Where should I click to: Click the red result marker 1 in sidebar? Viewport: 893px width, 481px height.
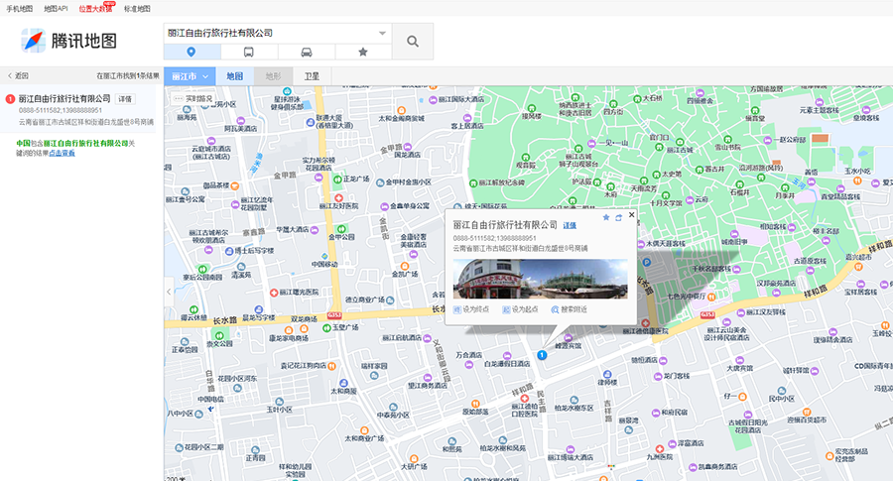coord(10,99)
